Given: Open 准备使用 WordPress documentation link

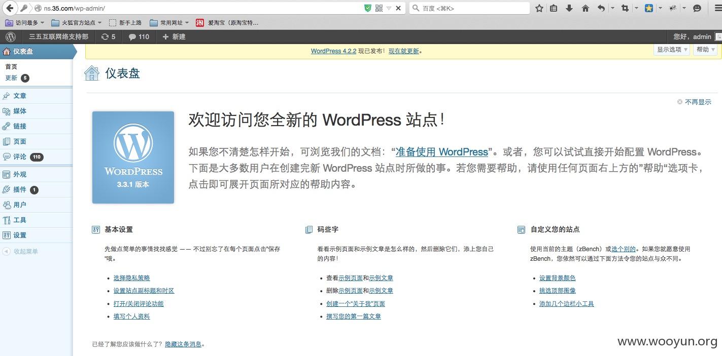Looking at the screenshot, I should pyautogui.click(x=441, y=152).
